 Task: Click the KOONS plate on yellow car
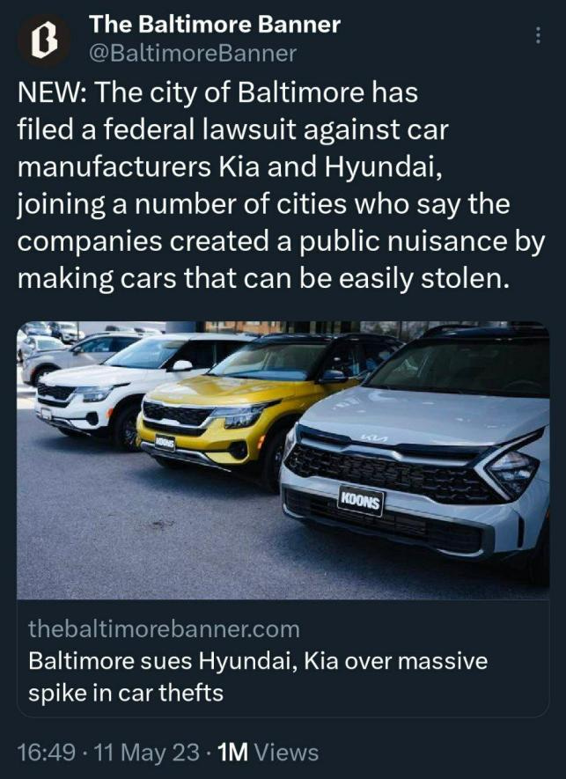165,442
